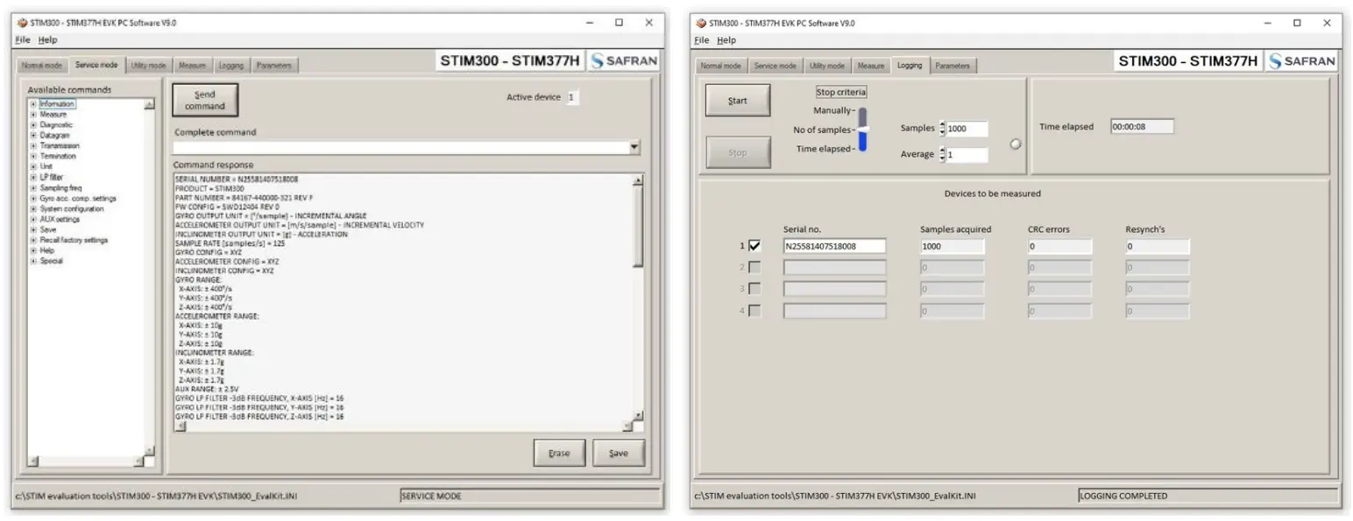Switch to Parameters tab in left window

coord(274,66)
